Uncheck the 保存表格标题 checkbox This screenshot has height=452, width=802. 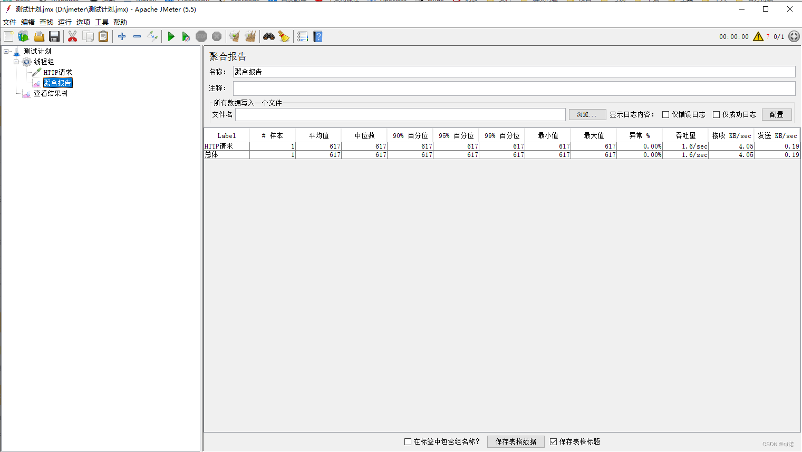click(554, 441)
